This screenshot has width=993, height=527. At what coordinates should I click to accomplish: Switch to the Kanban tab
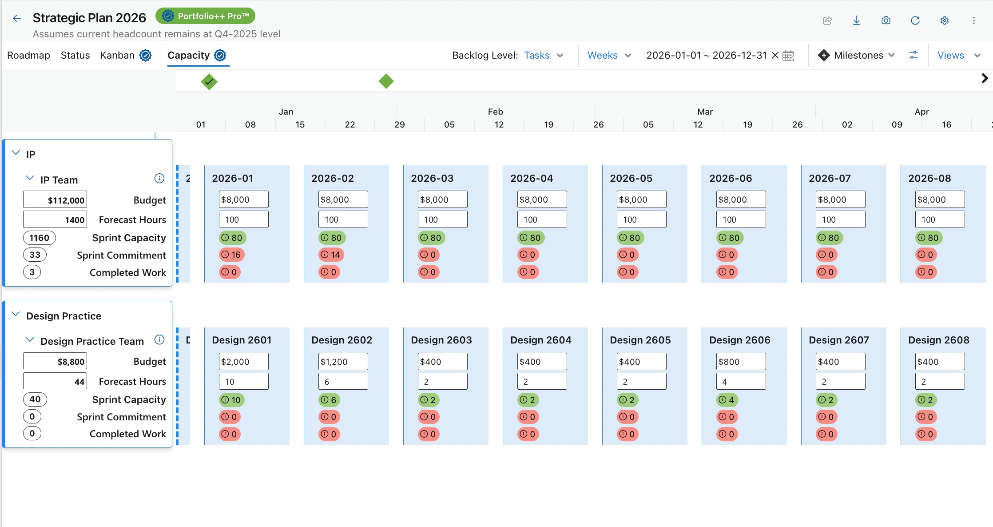[118, 55]
